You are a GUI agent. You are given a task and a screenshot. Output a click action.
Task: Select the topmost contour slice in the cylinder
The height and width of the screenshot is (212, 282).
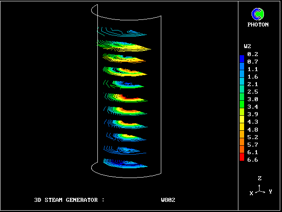click(x=123, y=32)
